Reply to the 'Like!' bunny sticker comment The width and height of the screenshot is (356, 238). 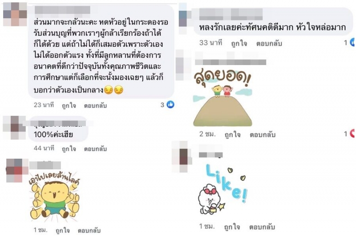(262, 227)
